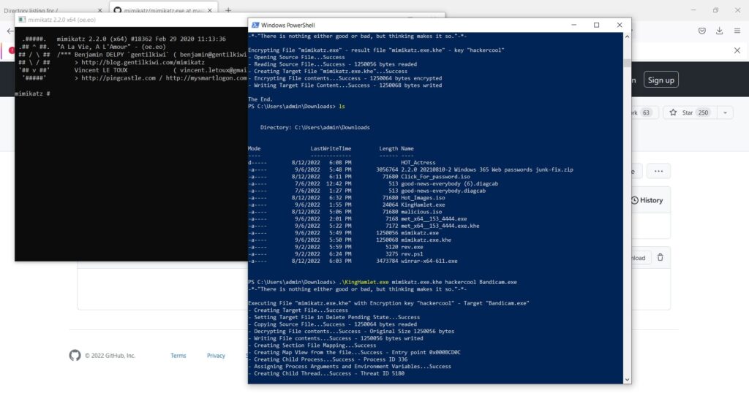Click 'good-news-everybody (6).diagcab' entry
Image resolution: width=749 pixels, height=401 pixels.
pyautogui.click(x=450, y=183)
